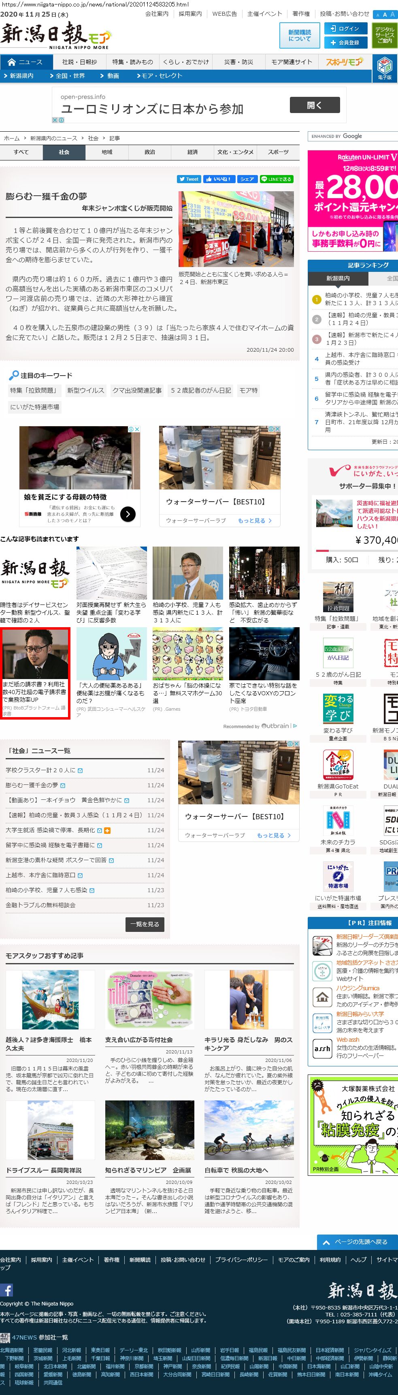Expand もっと見る under first ウォーターサーバー ad
This screenshot has height=1395, width=398.
(255, 520)
